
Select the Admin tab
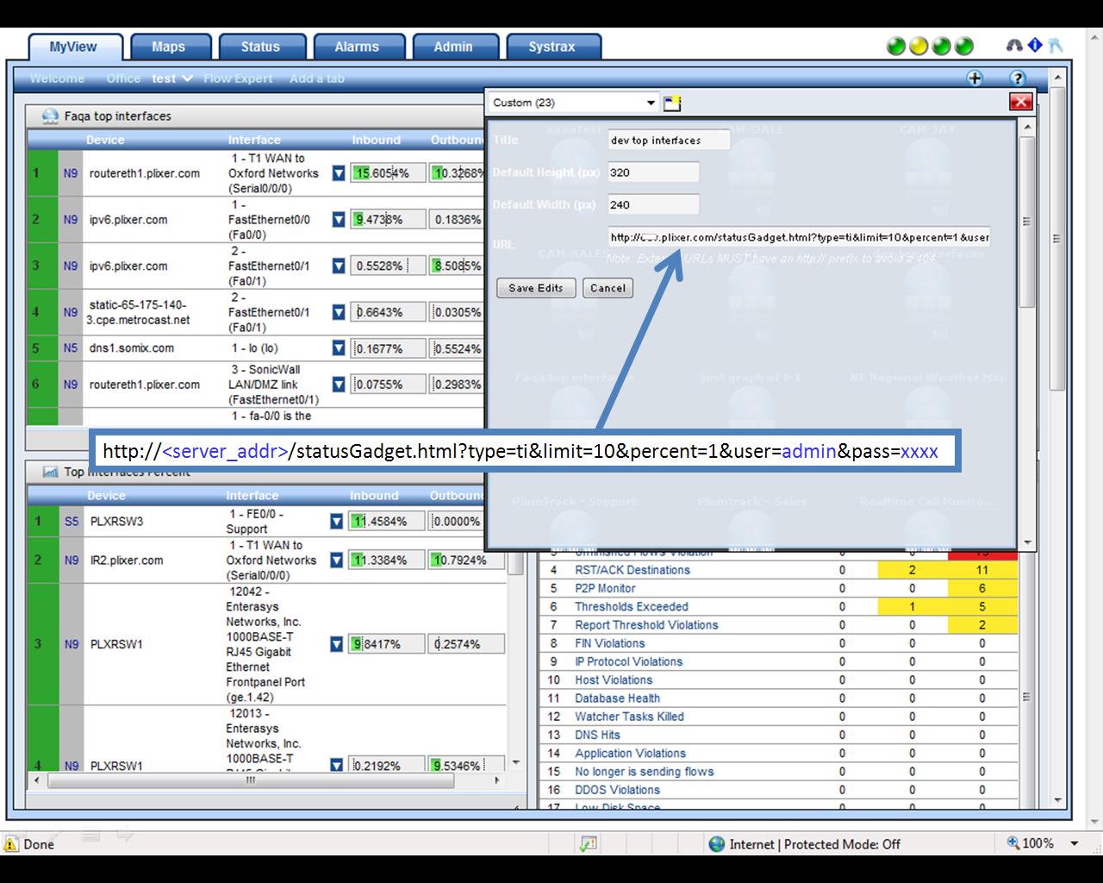click(x=453, y=47)
